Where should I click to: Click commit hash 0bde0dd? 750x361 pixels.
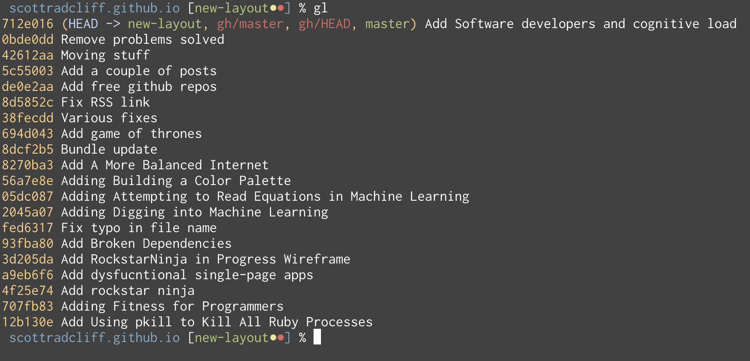click(x=28, y=40)
